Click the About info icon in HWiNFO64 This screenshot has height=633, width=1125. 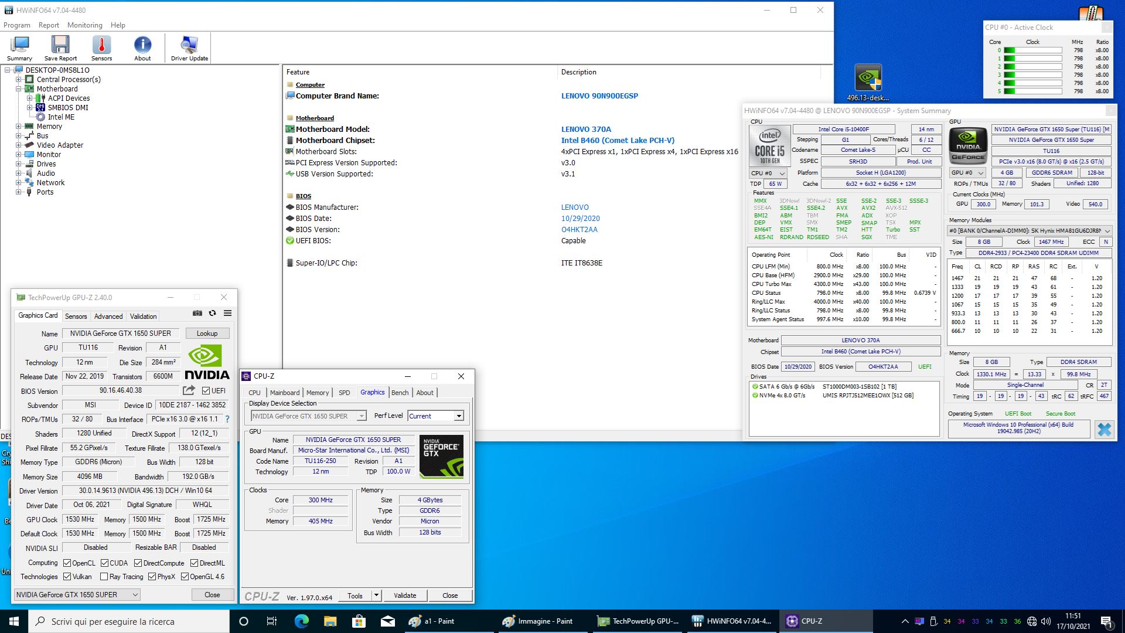(142, 48)
